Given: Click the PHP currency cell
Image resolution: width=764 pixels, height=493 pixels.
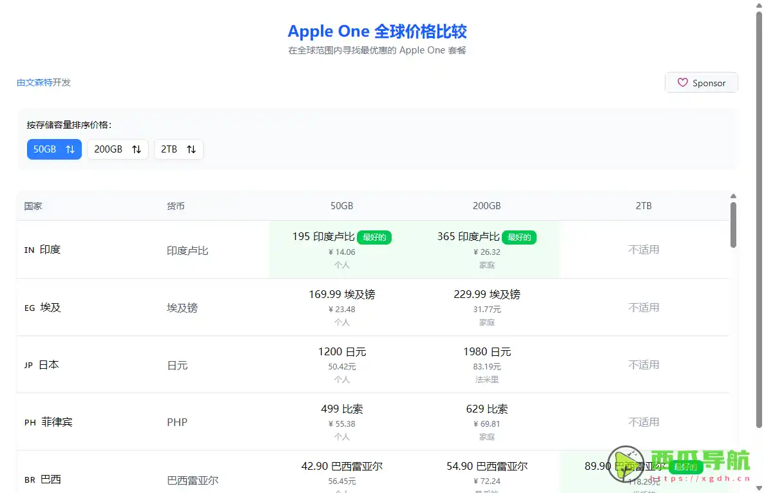Looking at the screenshot, I should 177,422.
